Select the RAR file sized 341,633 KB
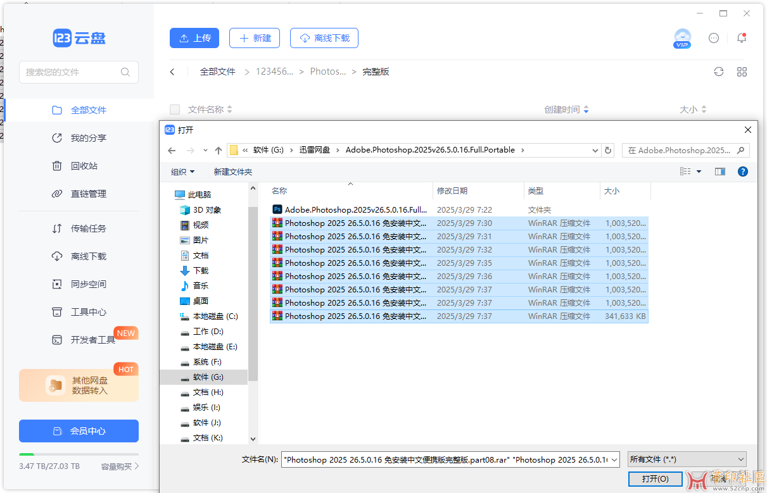This screenshot has width=767, height=493. pos(459,316)
